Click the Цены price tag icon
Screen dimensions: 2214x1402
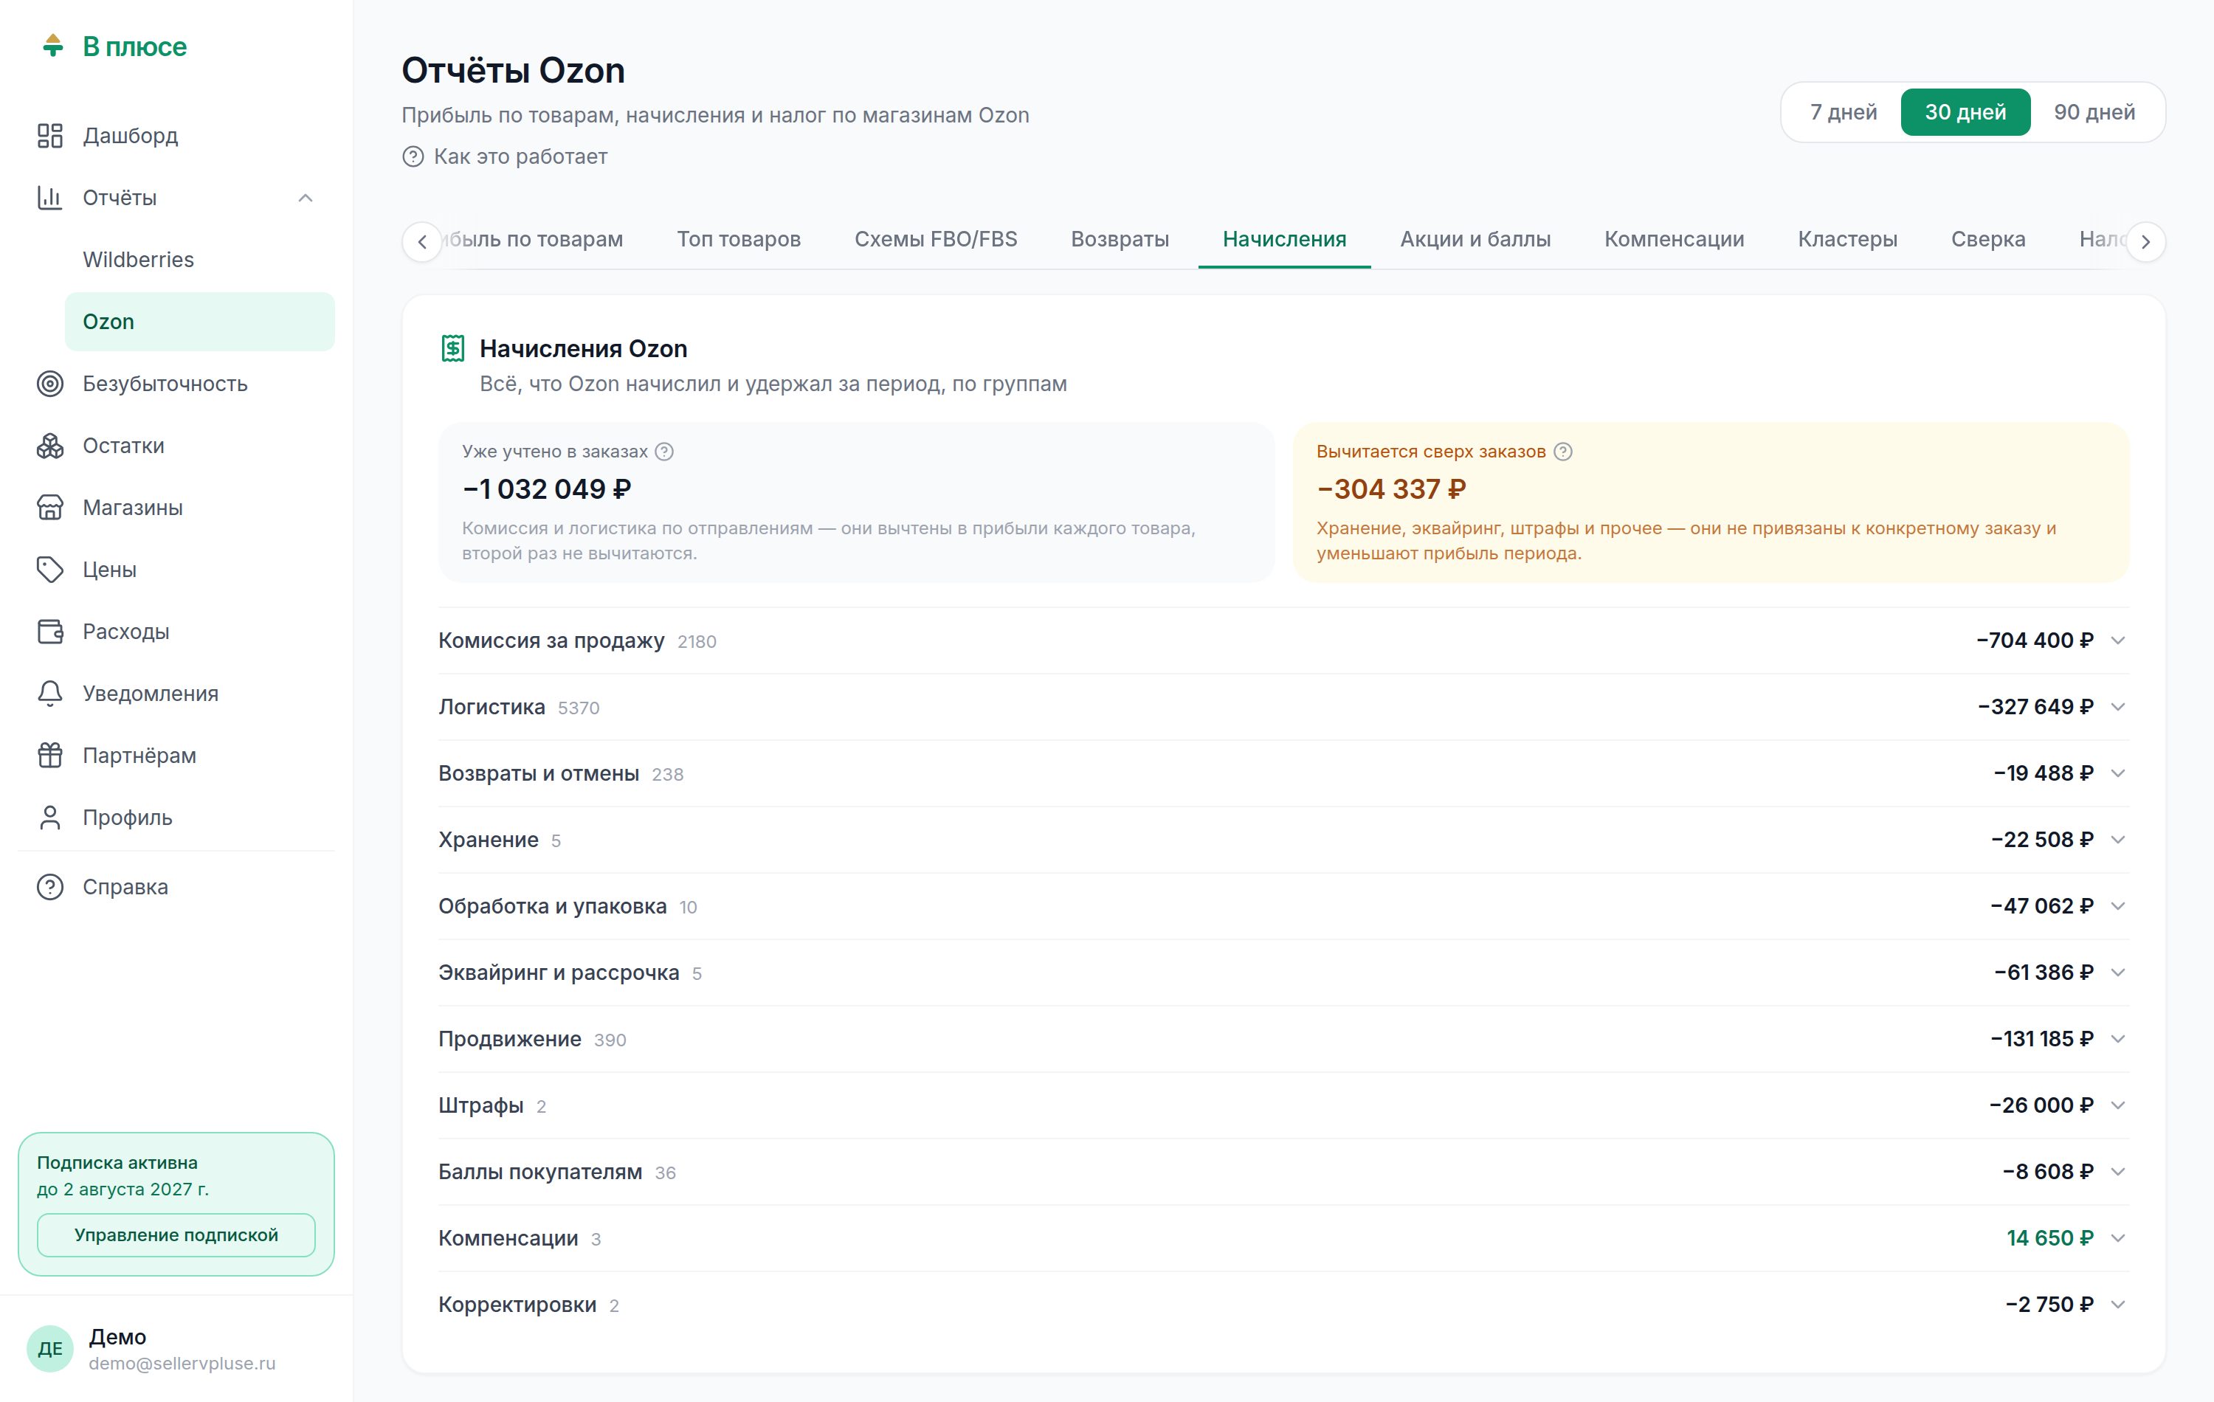(49, 570)
